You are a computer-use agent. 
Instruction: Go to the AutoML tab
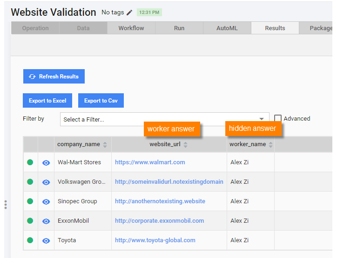(227, 28)
